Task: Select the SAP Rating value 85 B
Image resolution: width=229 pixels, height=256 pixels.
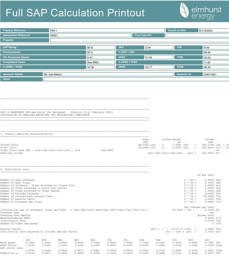Action: click(101, 48)
